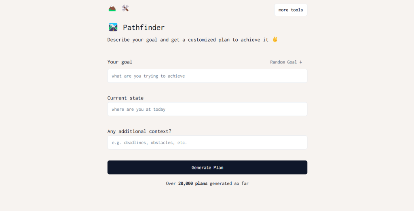Click the "Any additional context?" label

(139, 131)
